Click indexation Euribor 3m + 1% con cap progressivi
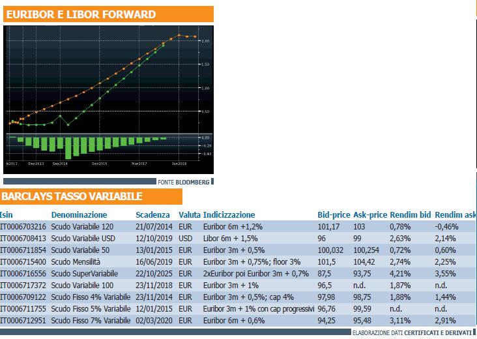 [259, 309]
